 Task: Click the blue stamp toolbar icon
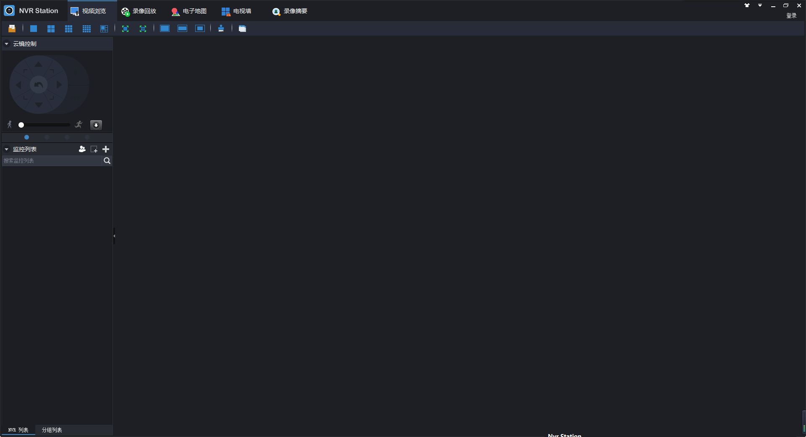point(221,29)
